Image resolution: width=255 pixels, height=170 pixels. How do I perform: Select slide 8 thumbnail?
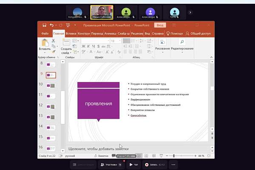pos(51,65)
